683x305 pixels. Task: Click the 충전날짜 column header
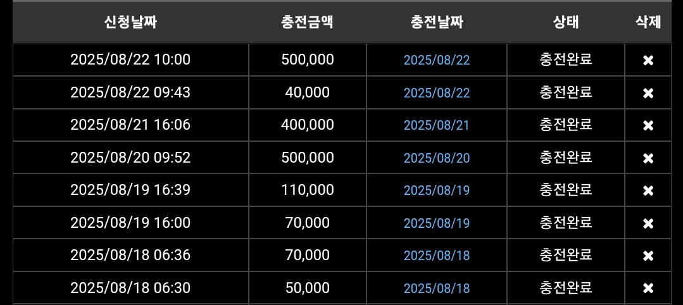(x=437, y=23)
